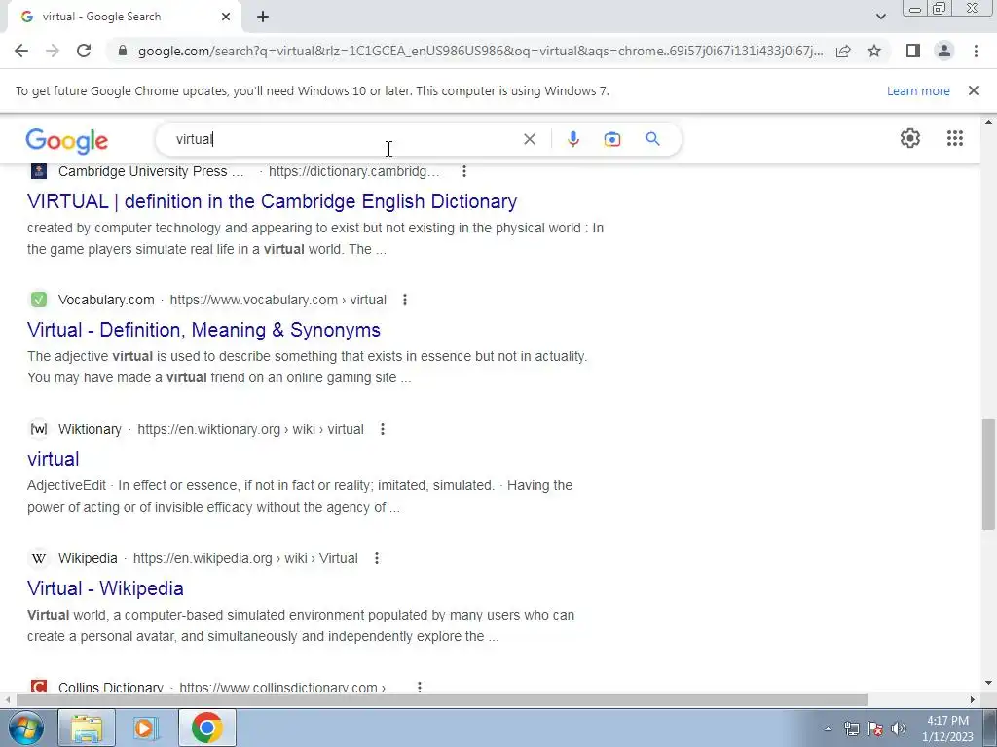View site information padlock icon
Image resolution: width=997 pixels, height=747 pixels.
[123, 51]
